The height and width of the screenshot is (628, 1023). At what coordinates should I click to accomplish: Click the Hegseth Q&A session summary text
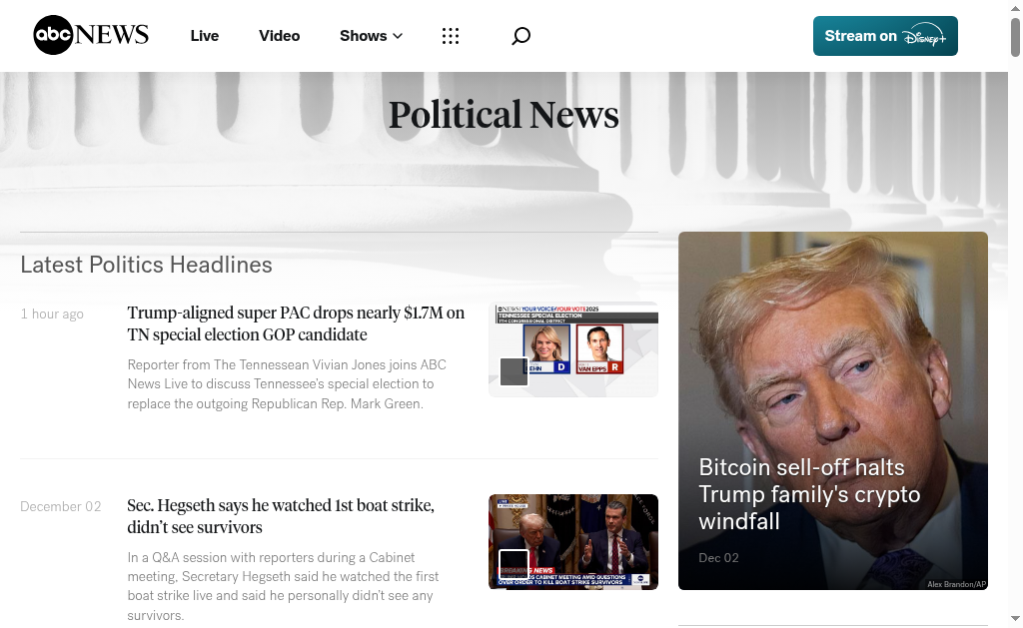(x=283, y=586)
